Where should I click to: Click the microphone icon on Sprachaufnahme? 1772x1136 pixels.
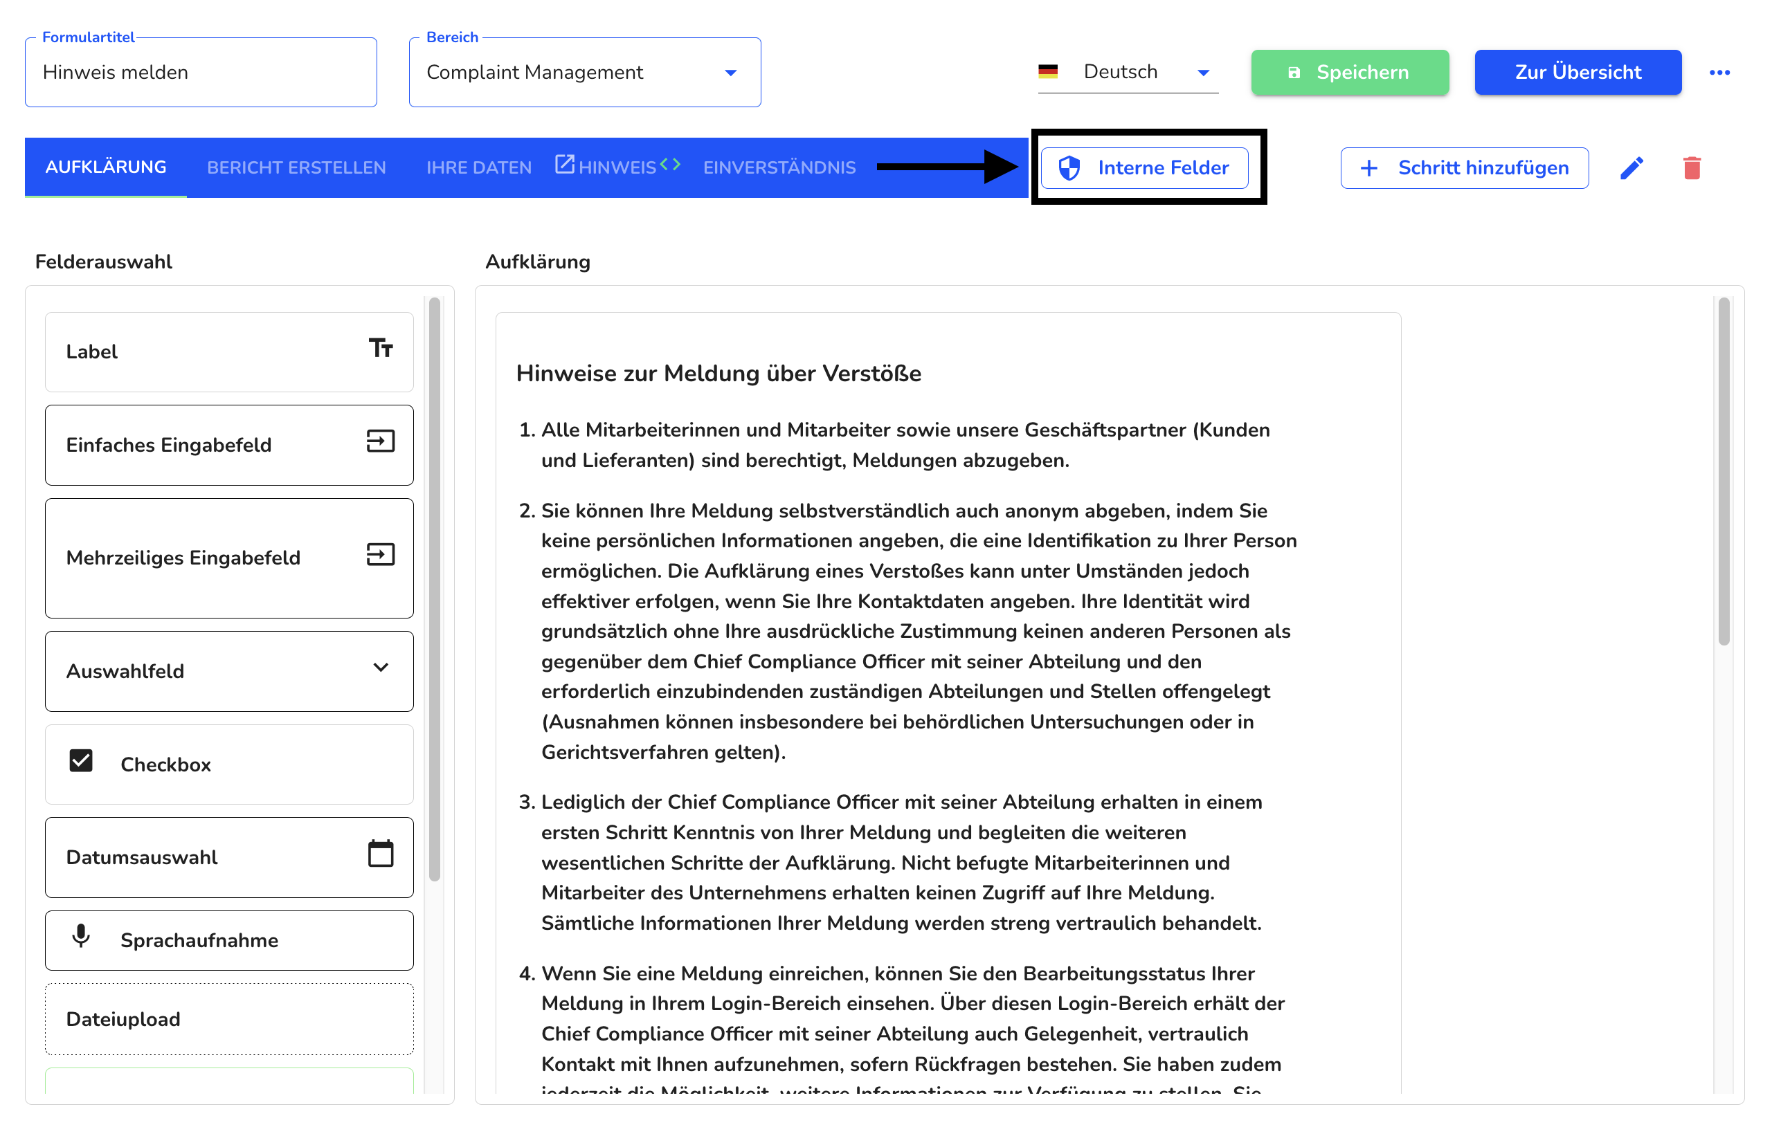pos(80,937)
